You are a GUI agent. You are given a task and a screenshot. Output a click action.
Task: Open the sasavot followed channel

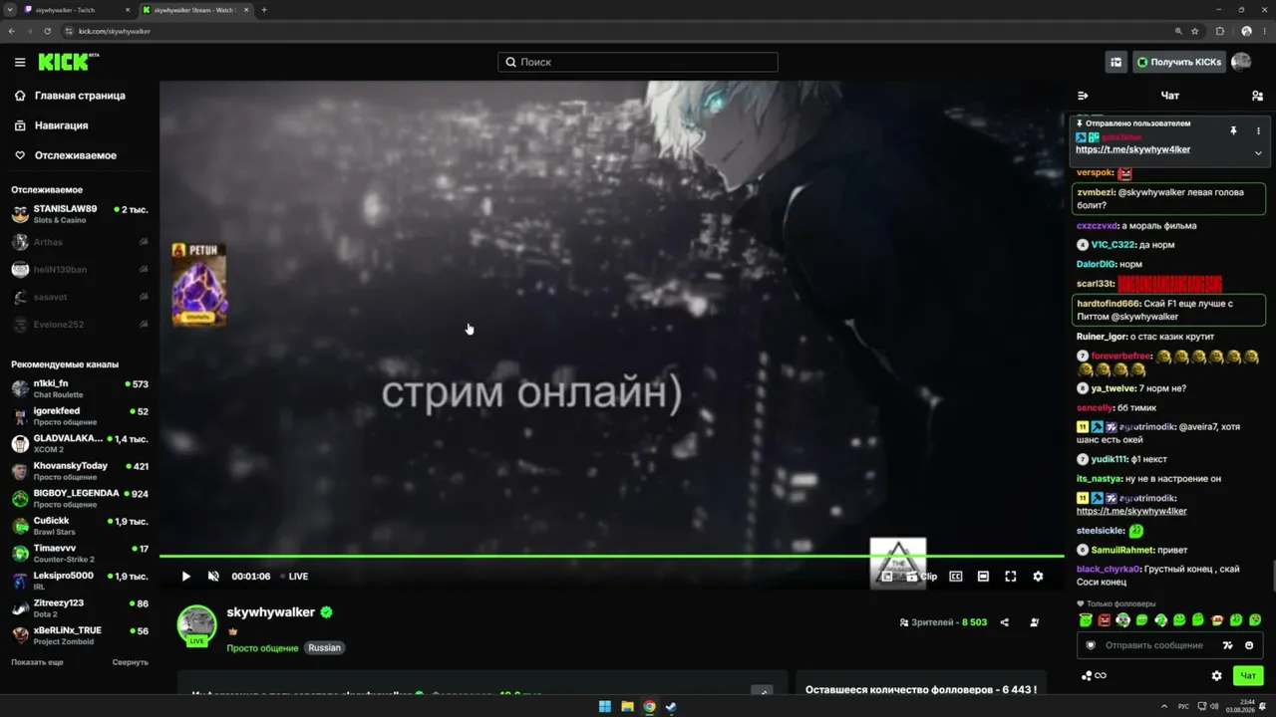[x=80, y=297]
